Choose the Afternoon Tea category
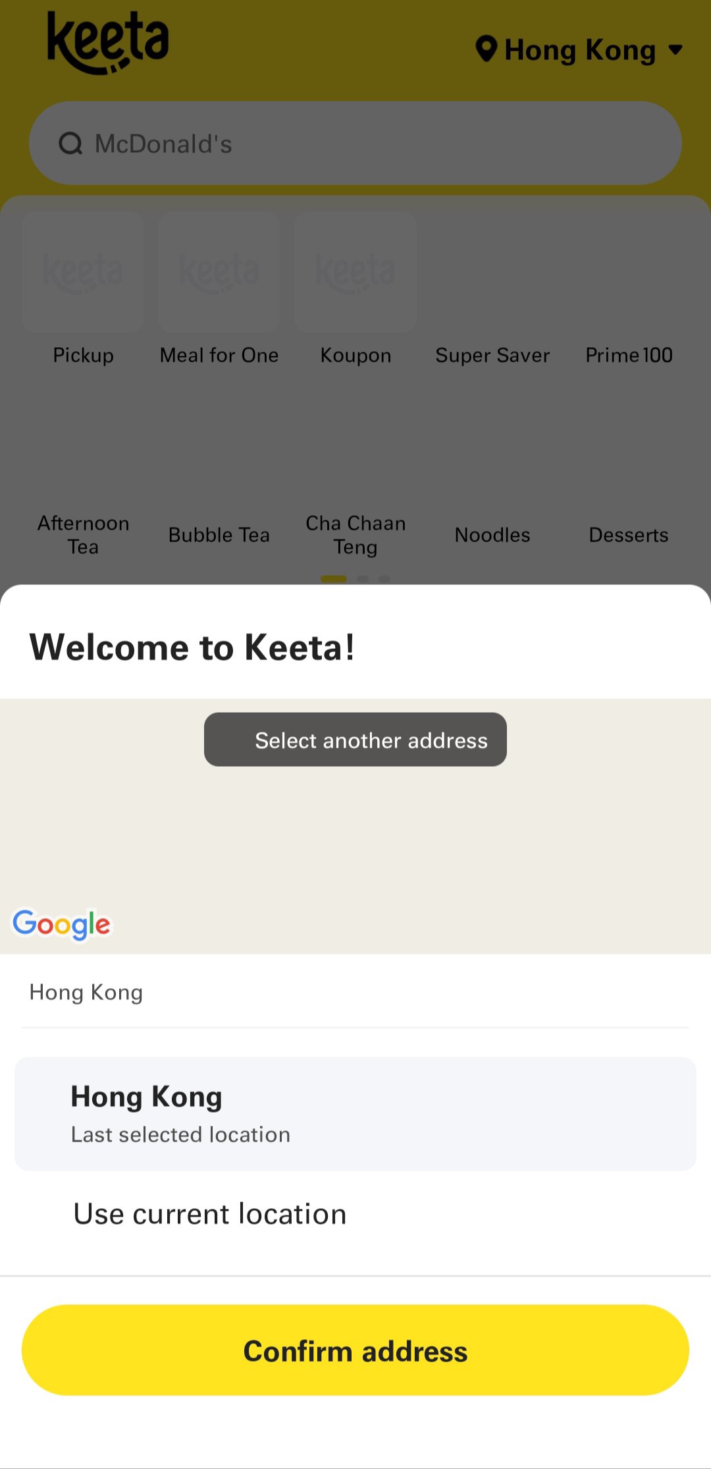711x1469 pixels. 83,534
